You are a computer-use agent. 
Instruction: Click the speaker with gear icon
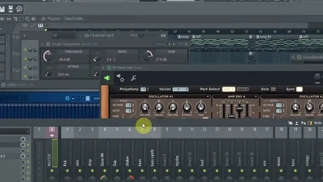(x=120, y=78)
